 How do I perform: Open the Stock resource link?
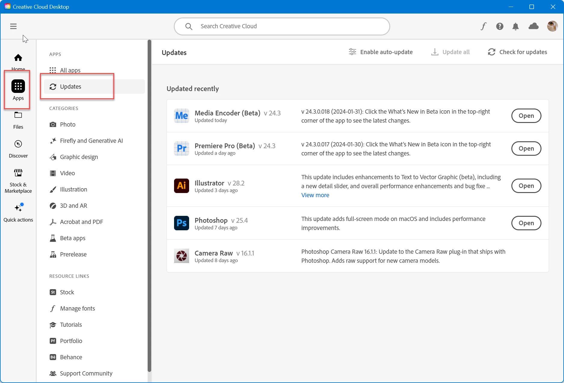(x=94, y=292)
